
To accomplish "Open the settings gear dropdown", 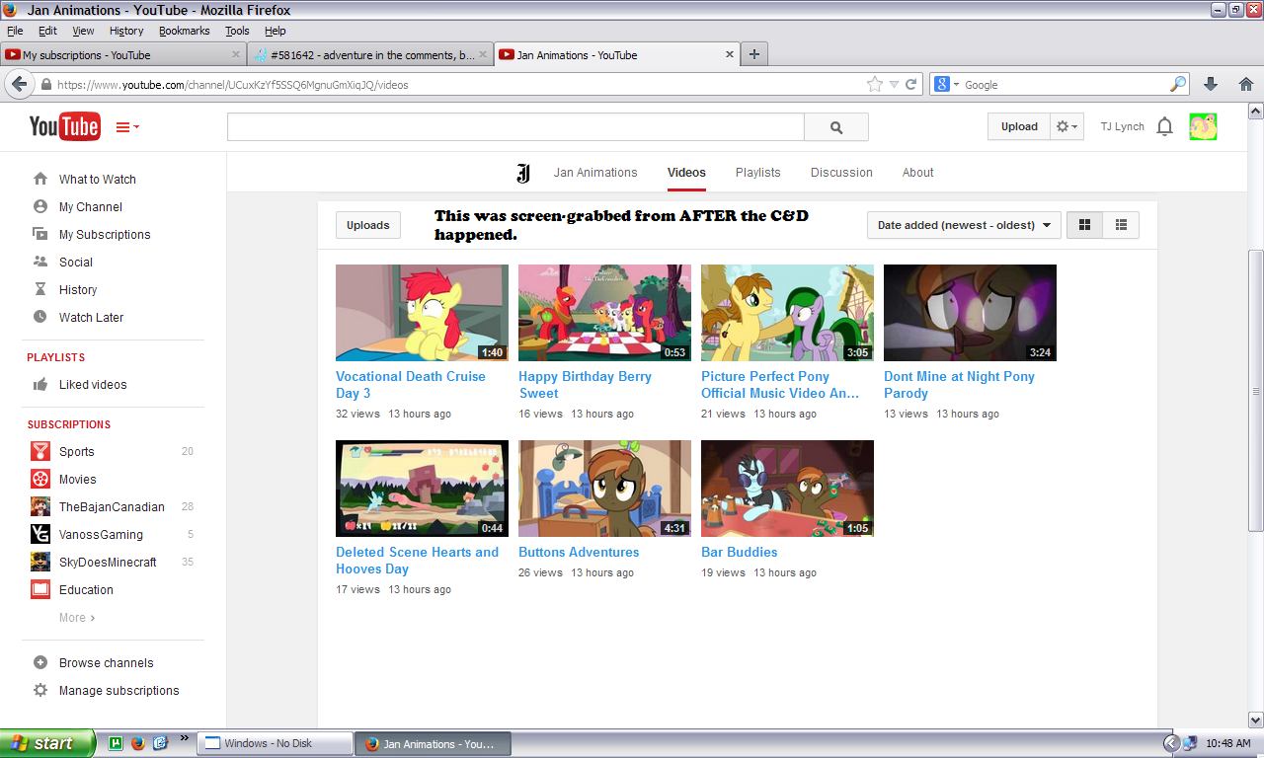I will point(1067,126).
